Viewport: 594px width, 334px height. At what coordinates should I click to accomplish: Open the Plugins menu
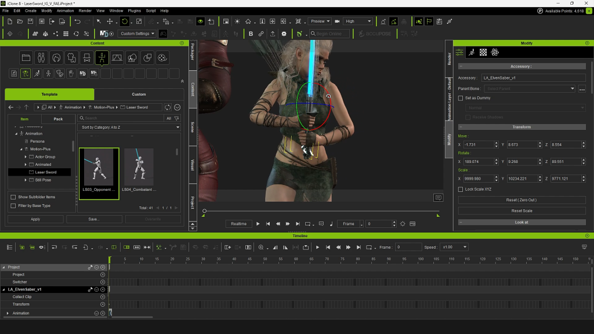(x=134, y=10)
